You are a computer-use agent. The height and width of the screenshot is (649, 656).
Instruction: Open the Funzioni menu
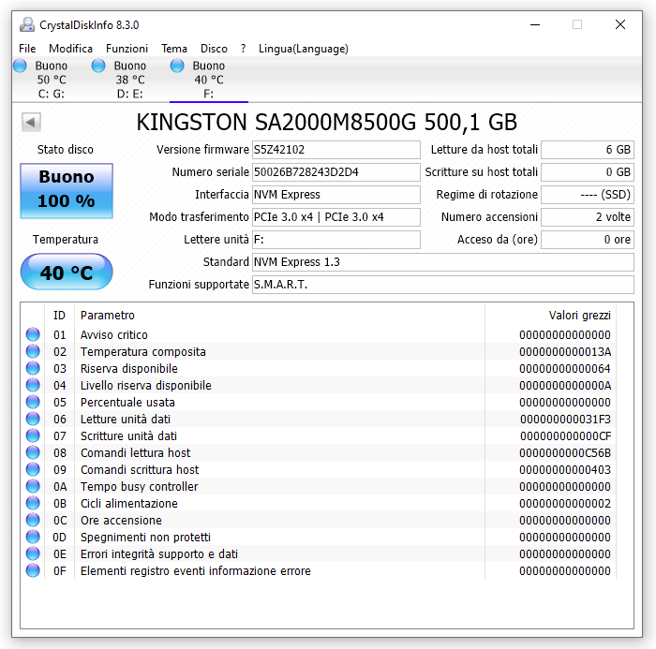(127, 49)
